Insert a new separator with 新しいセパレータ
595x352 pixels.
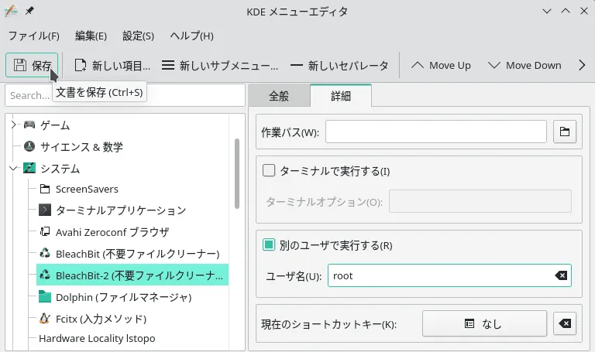[x=339, y=66]
